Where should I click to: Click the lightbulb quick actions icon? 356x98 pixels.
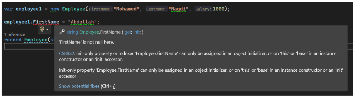click(x=42, y=29)
